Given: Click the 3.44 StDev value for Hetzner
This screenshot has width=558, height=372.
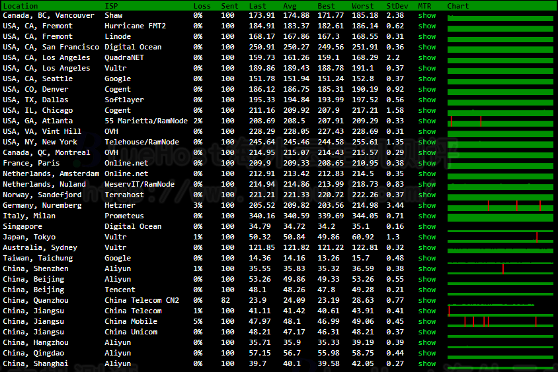Looking at the screenshot, I should 395,206.
